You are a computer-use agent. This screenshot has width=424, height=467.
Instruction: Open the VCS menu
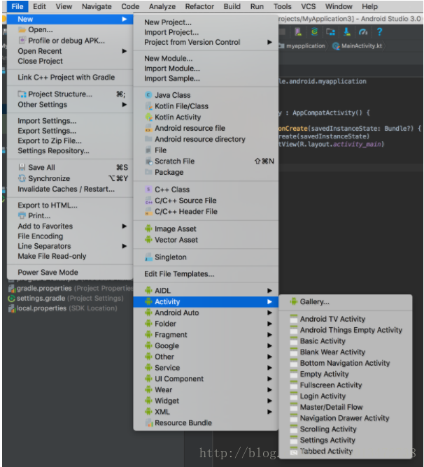tap(309, 6)
